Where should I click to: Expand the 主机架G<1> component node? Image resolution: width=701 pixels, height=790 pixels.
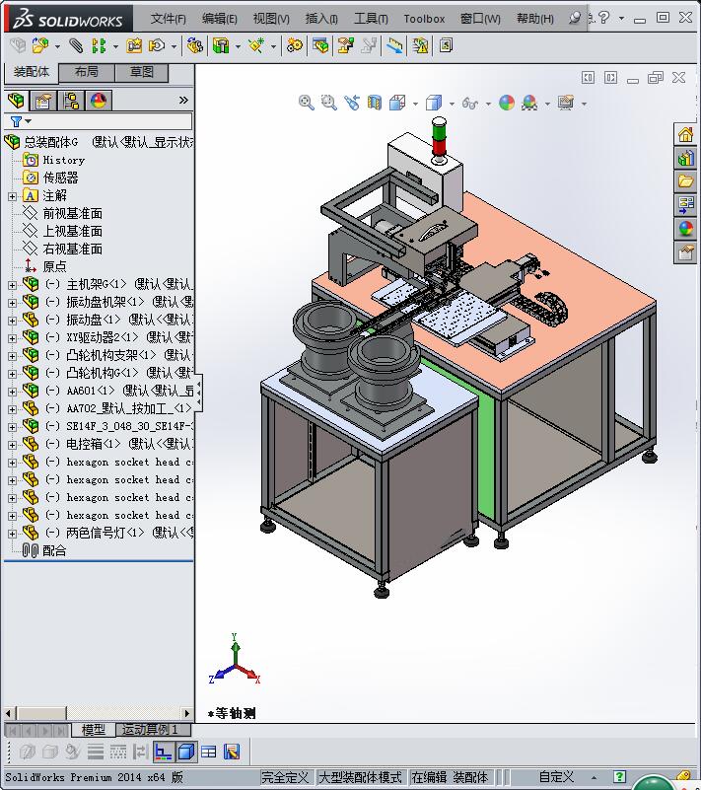12,285
